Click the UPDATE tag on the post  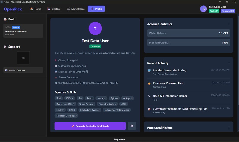pos(16,27)
